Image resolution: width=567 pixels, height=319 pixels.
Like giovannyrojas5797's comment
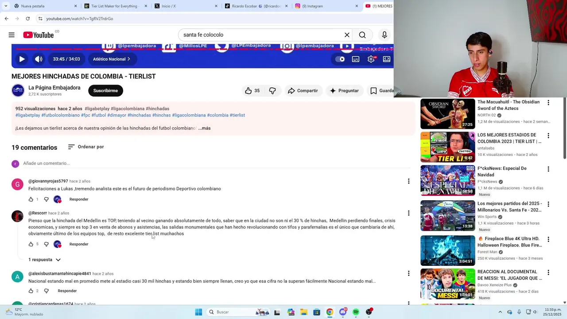(x=31, y=199)
